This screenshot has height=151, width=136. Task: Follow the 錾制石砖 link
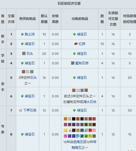pos(82,63)
